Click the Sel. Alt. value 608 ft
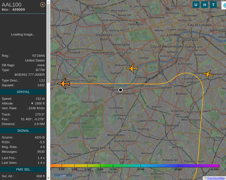The image size is (226, 180). pyautogui.click(x=40, y=176)
